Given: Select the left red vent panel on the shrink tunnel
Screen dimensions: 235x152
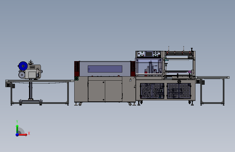Looking at the screenshot, I should (x=77, y=69).
